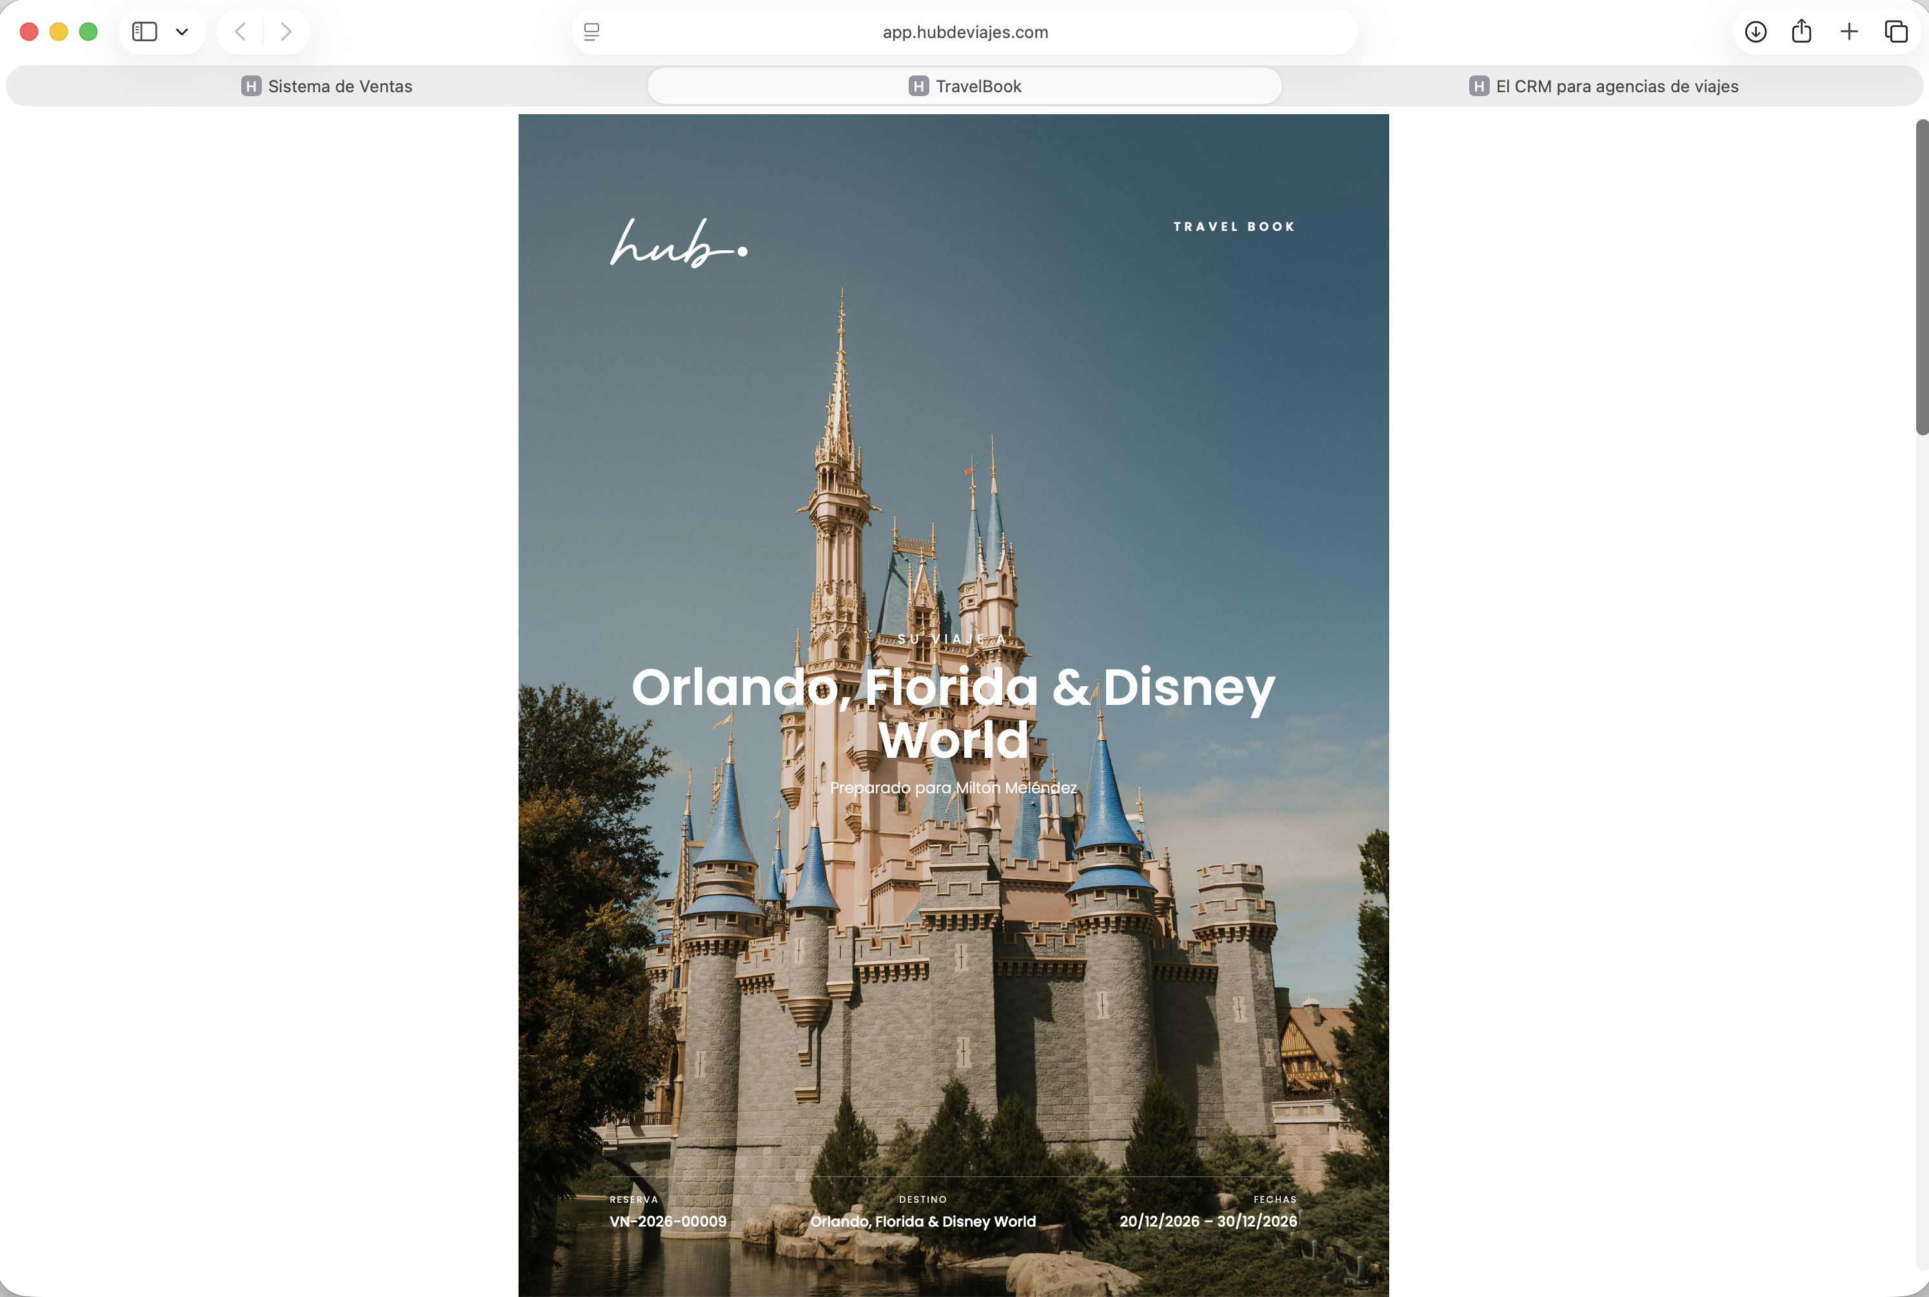The image size is (1929, 1297).
Task: Click the RESERVA label
Action: tap(633, 1200)
